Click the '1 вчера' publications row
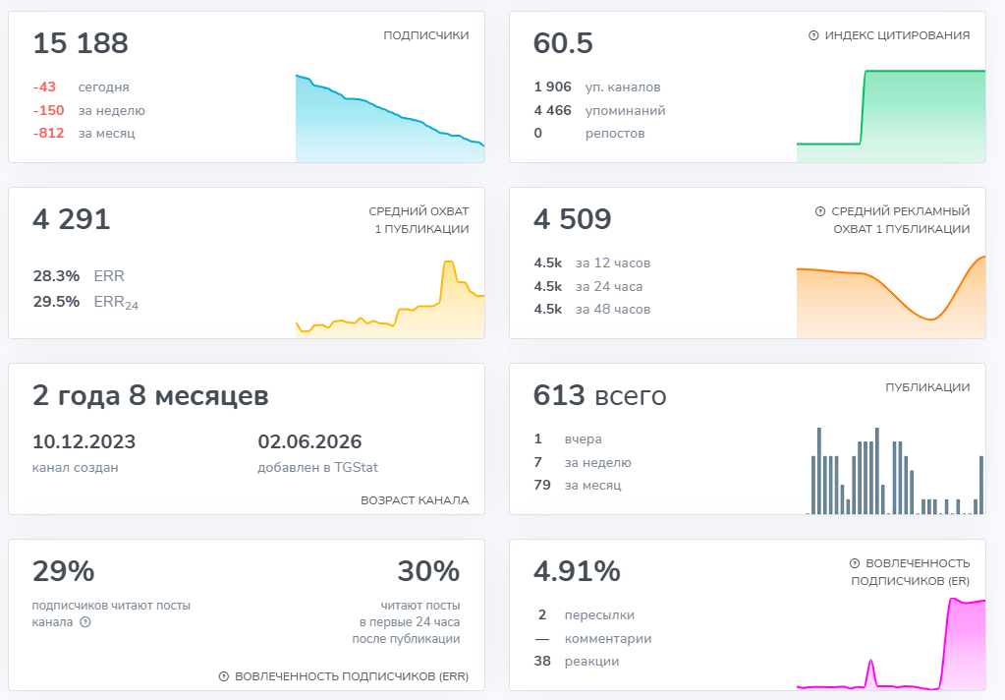Viewport: 1005px width, 700px height. click(x=568, y=439)
